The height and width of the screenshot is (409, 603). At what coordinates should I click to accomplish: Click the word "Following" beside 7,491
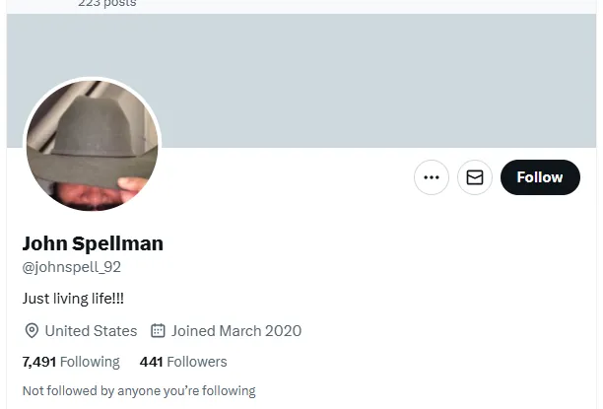coord(91,362)
